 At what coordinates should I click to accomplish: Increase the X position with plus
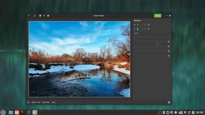[x=149, y=25]
